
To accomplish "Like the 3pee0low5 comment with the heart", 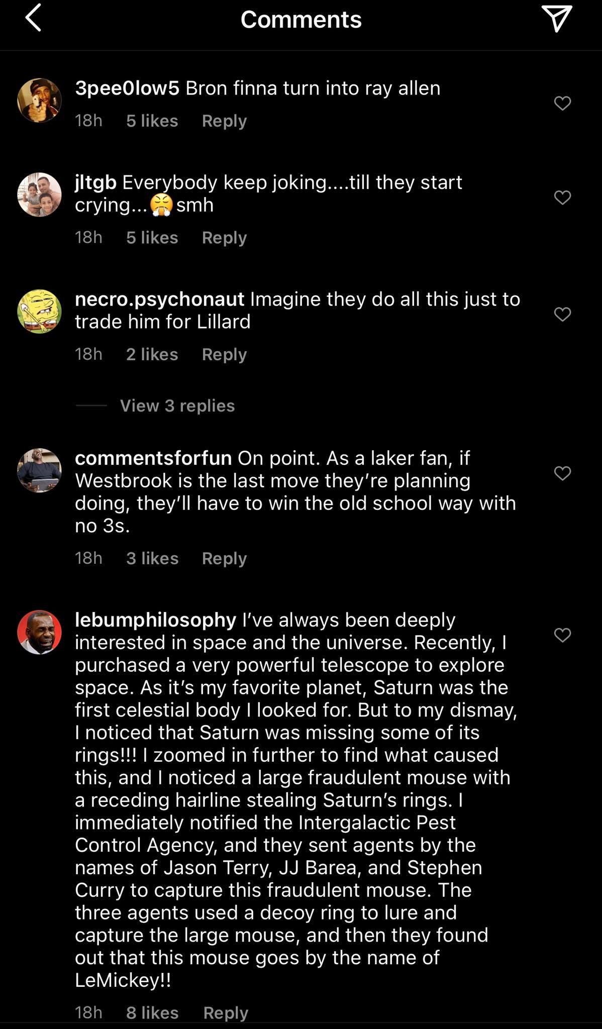I will pyautogui.click(x=562, y=103).
